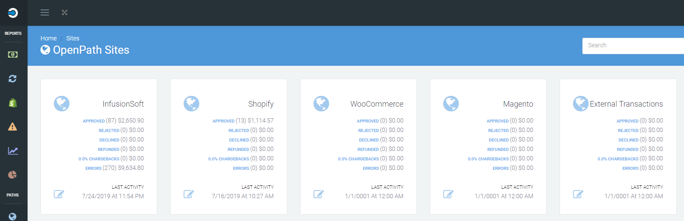This screenshot has width=684, height=221.
Task: Open the Magento site title
Action: 518,104
